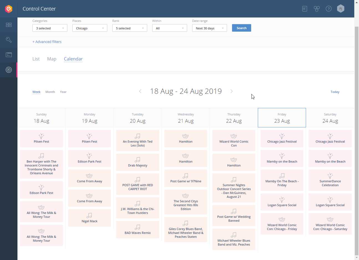
Task: Open the help question mark icon
Action: [x=329, y=9]
